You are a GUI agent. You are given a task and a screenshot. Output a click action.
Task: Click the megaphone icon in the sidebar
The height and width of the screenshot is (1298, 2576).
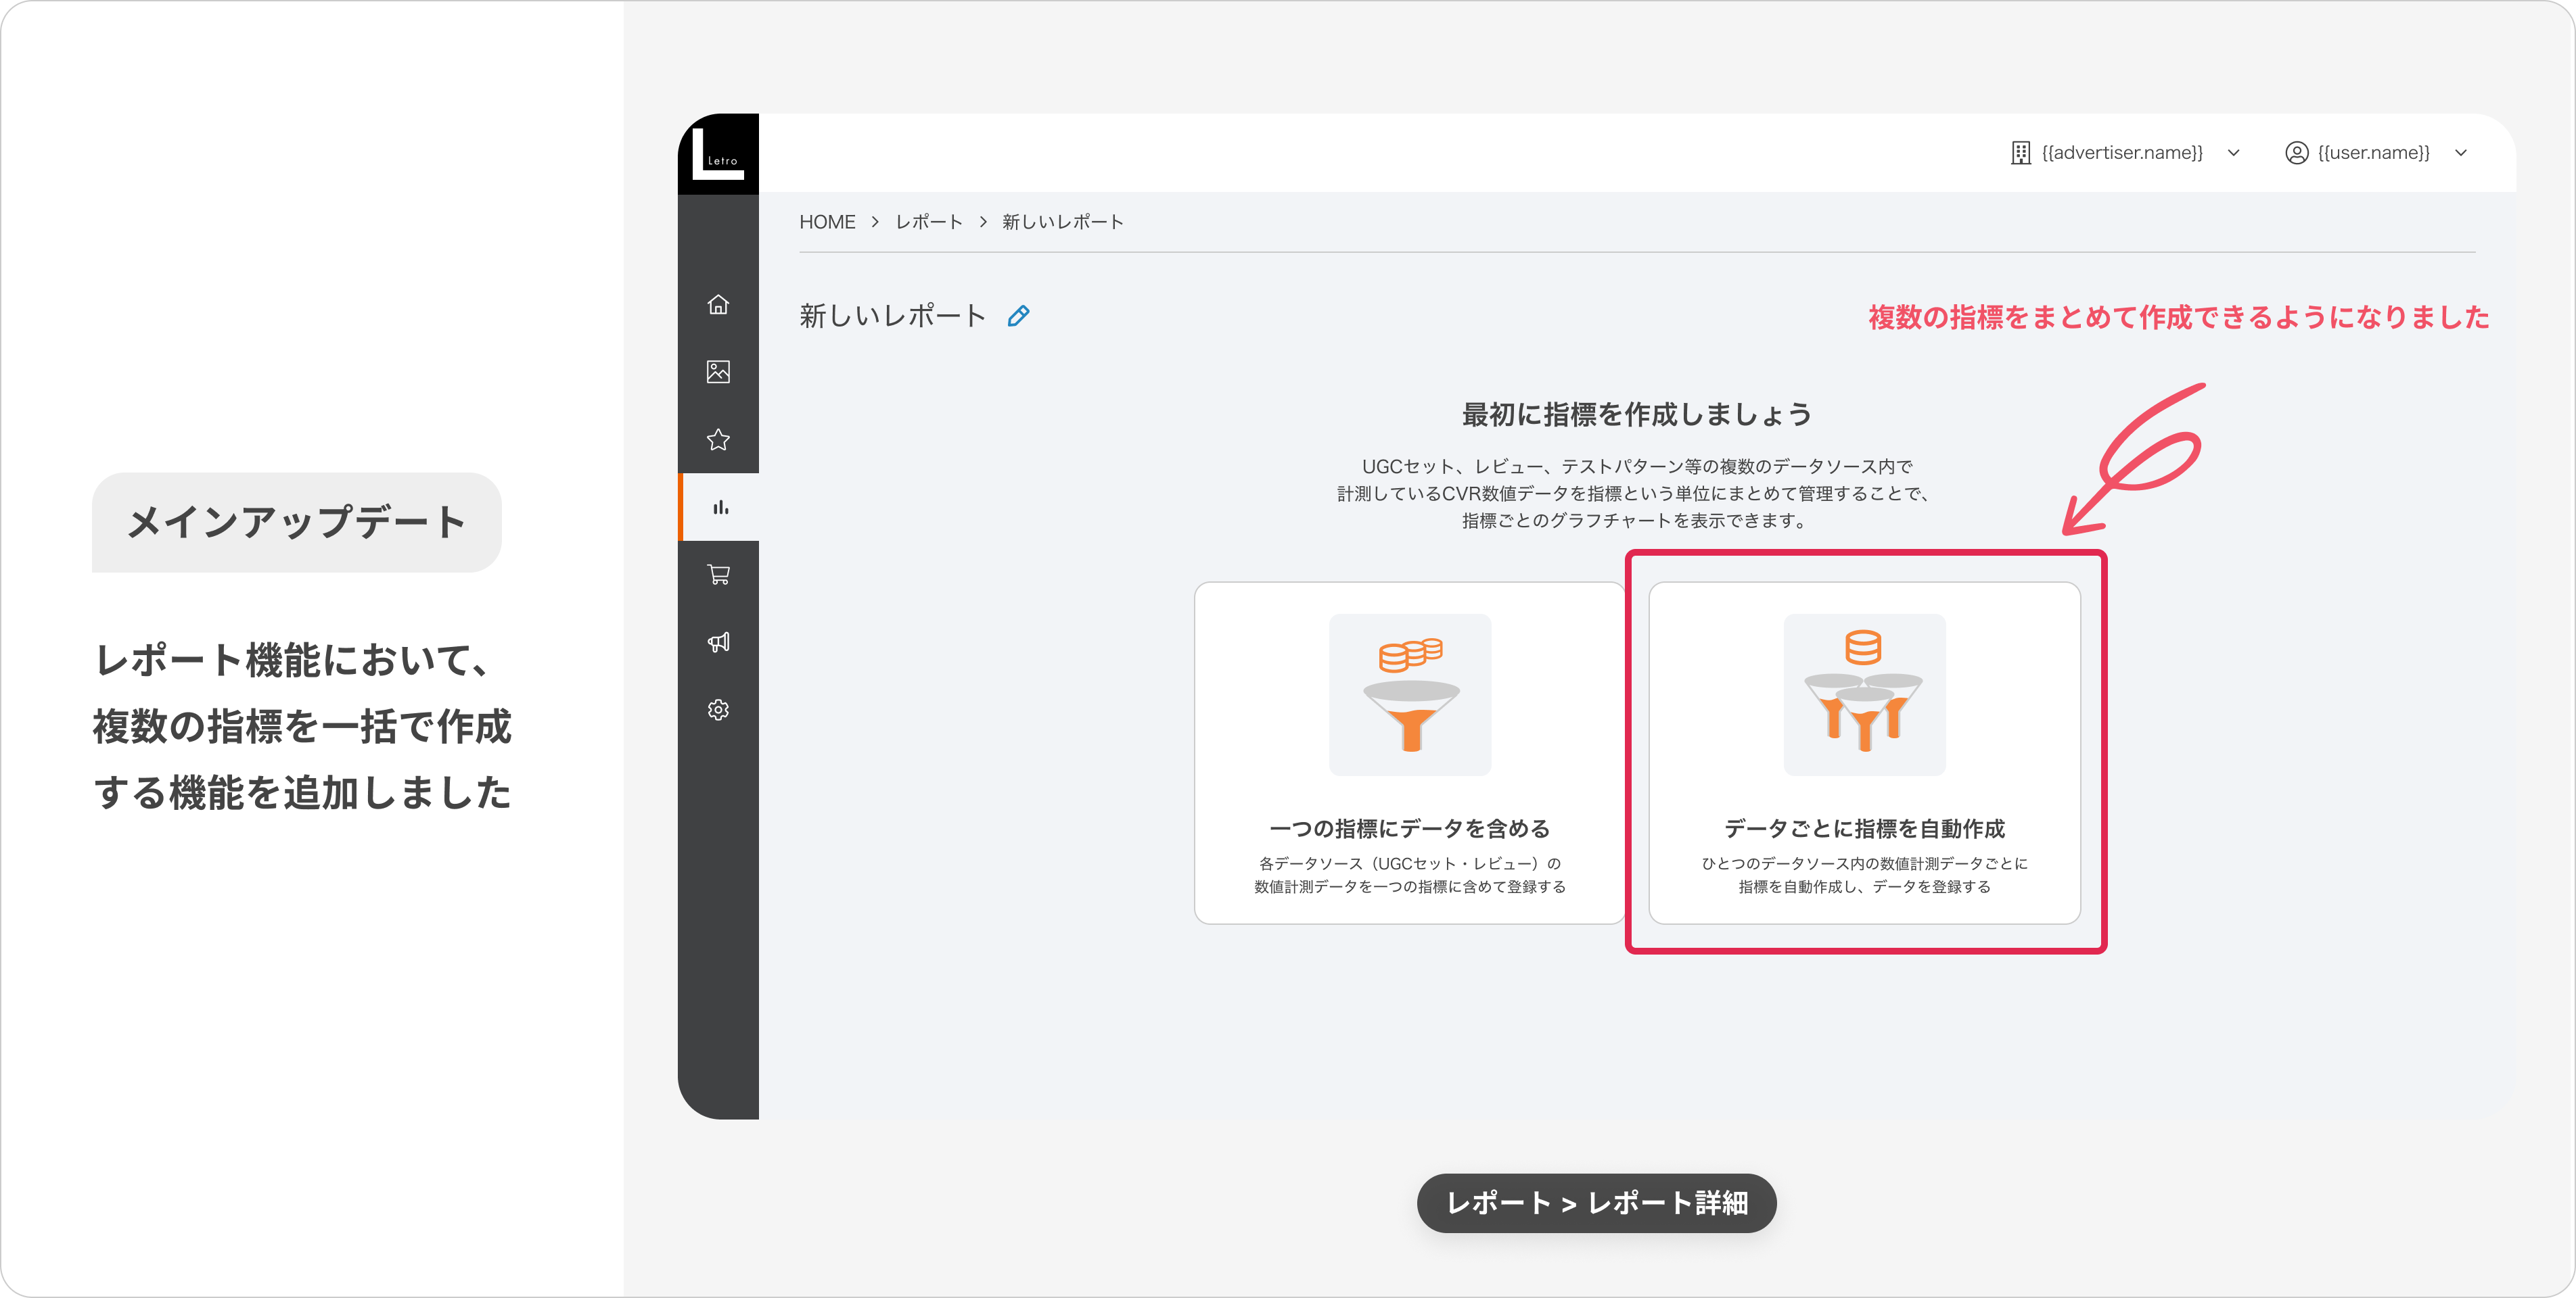[x=718, y=642]
